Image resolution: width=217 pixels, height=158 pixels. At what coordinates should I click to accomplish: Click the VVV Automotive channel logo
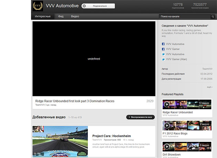click(x=38, y=6)
